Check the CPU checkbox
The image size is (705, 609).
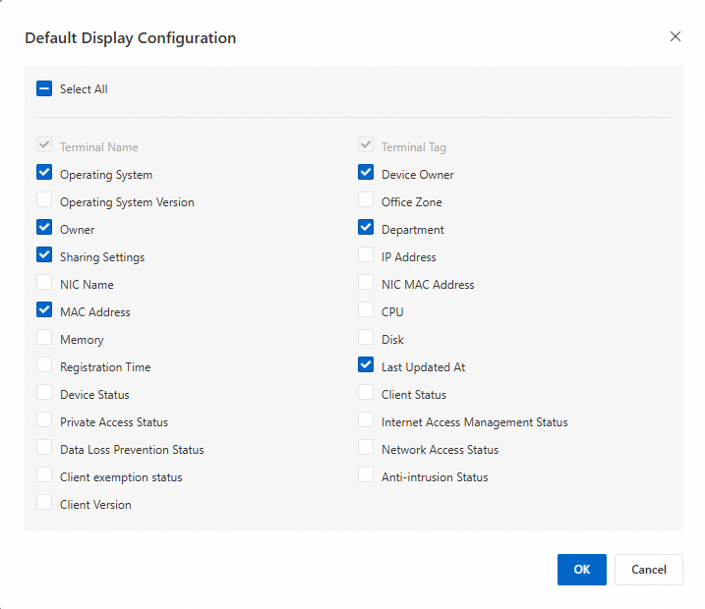(366, 311)
